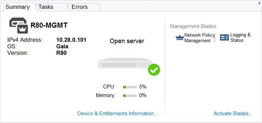Open the Activate Blades link
The height and width of the screenshot is (123, 262).
233,114
